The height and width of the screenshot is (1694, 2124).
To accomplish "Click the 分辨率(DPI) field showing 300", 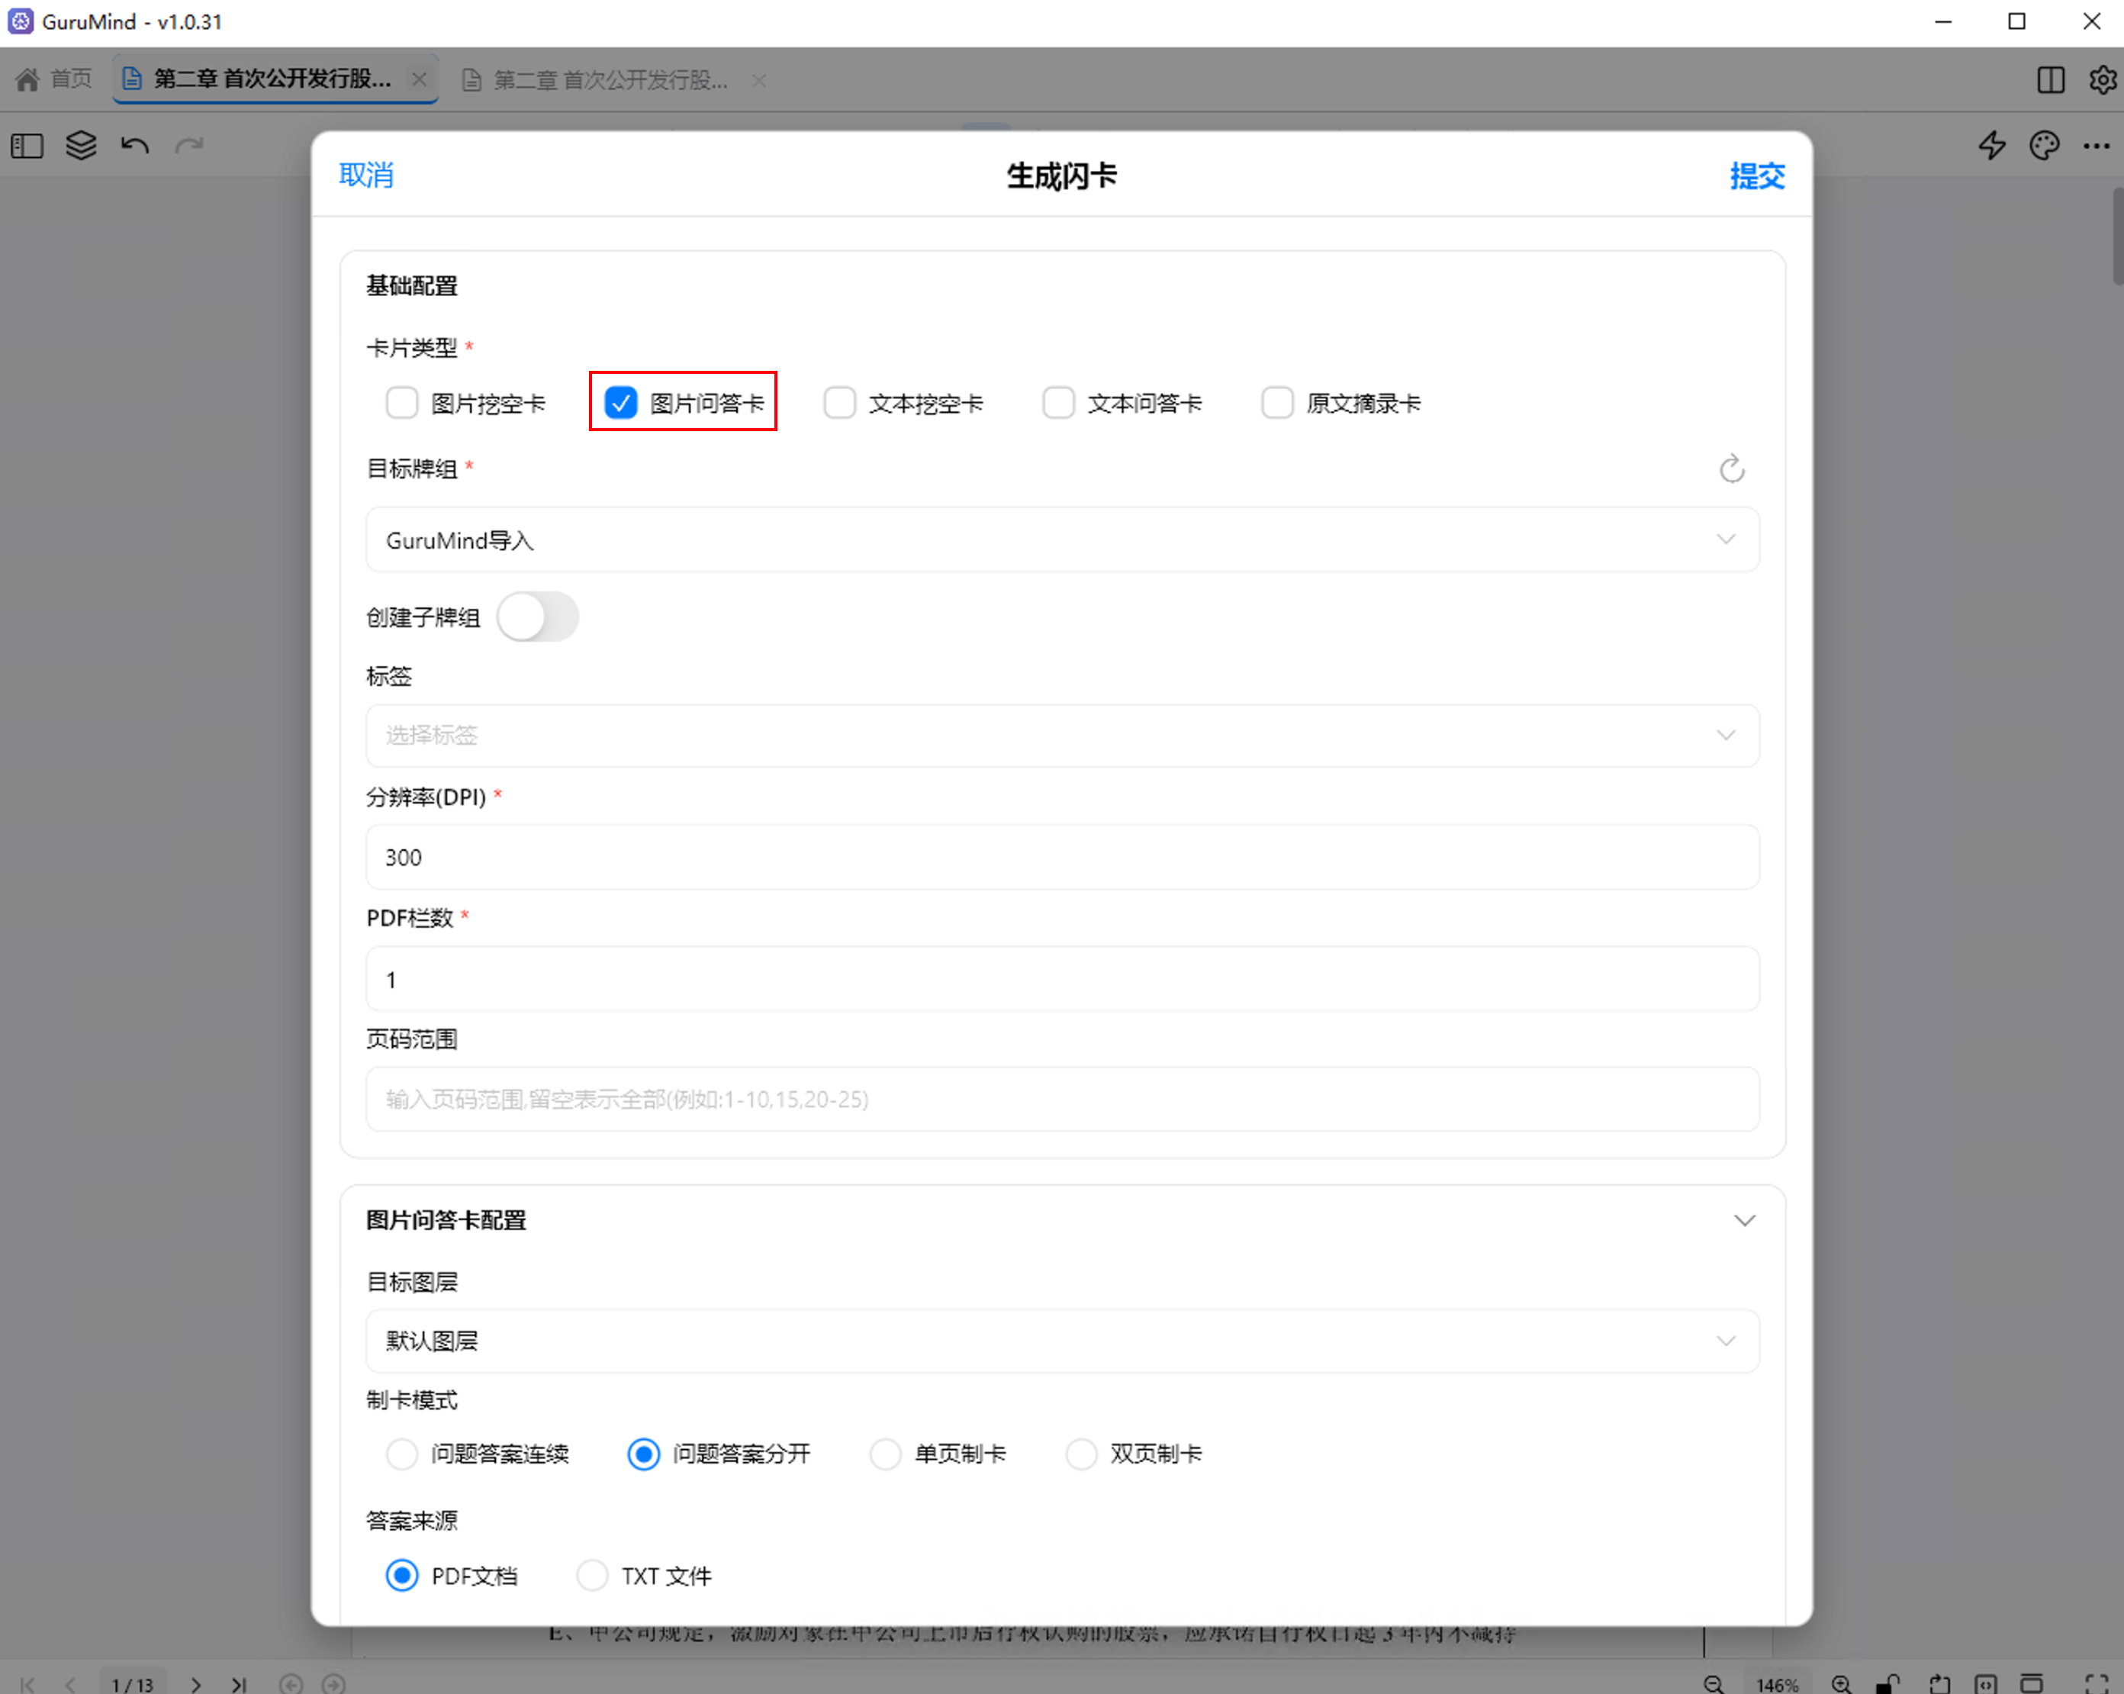I will pyautogui.click(x=1062, y=858).
